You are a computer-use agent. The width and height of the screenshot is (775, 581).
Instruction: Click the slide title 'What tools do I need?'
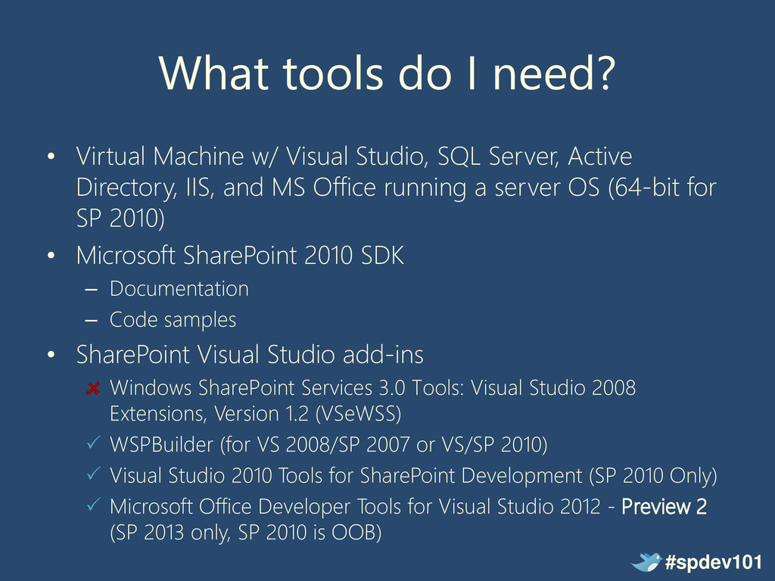(x=387, y=73)
